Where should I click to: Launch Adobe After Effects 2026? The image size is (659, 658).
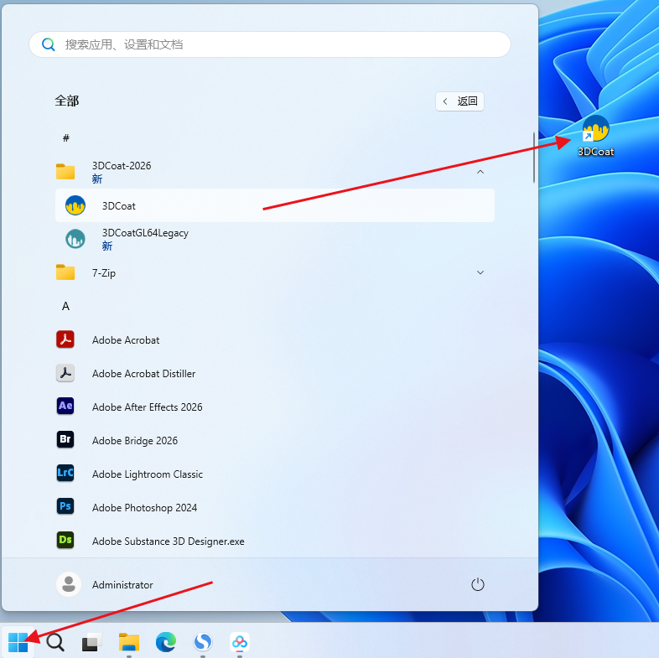pos(274,407)
